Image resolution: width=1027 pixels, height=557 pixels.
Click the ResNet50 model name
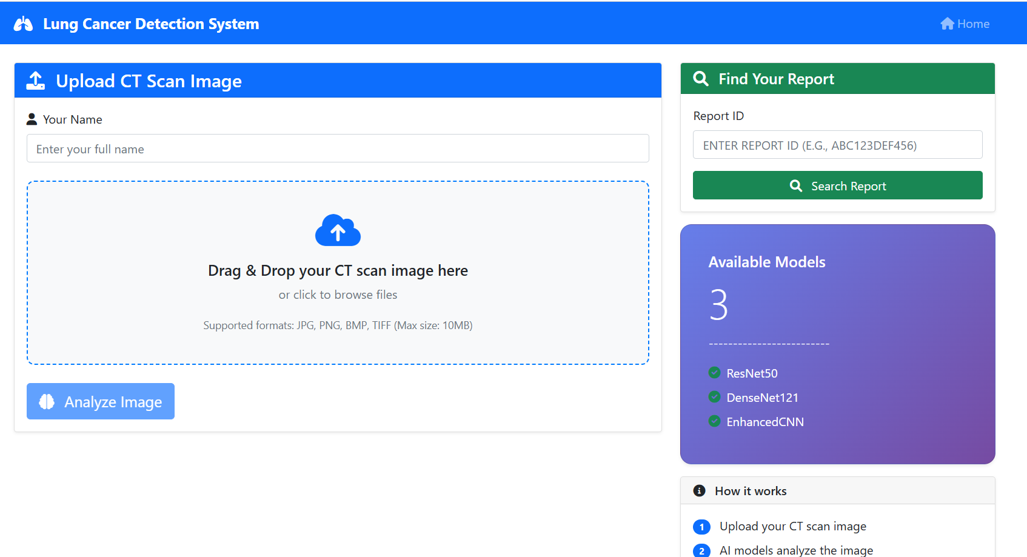(x=752, y=373)
